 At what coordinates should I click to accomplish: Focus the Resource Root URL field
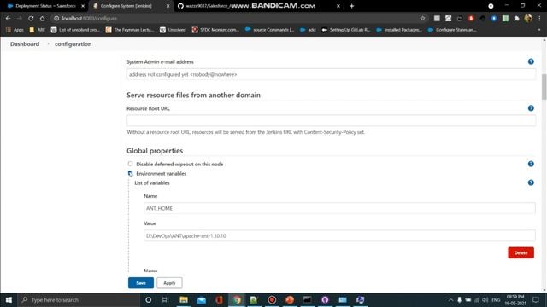click(x=331, y=120)
